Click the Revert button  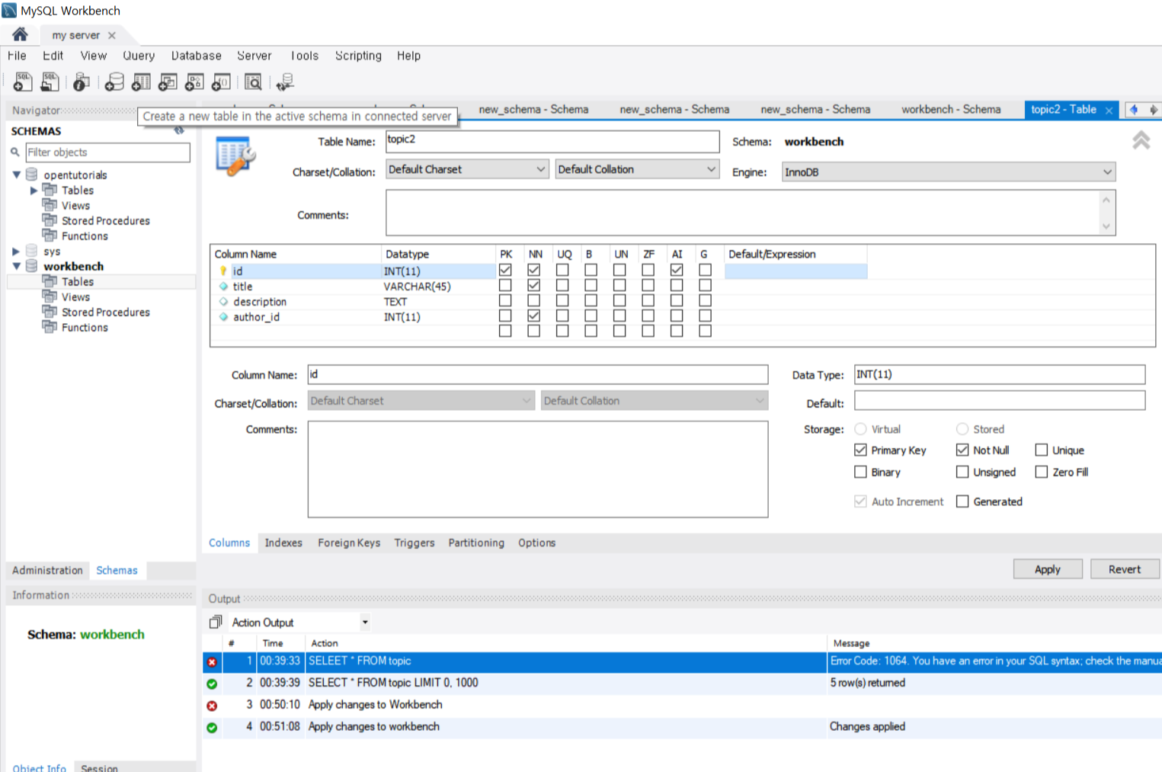tap(1125, 569)
